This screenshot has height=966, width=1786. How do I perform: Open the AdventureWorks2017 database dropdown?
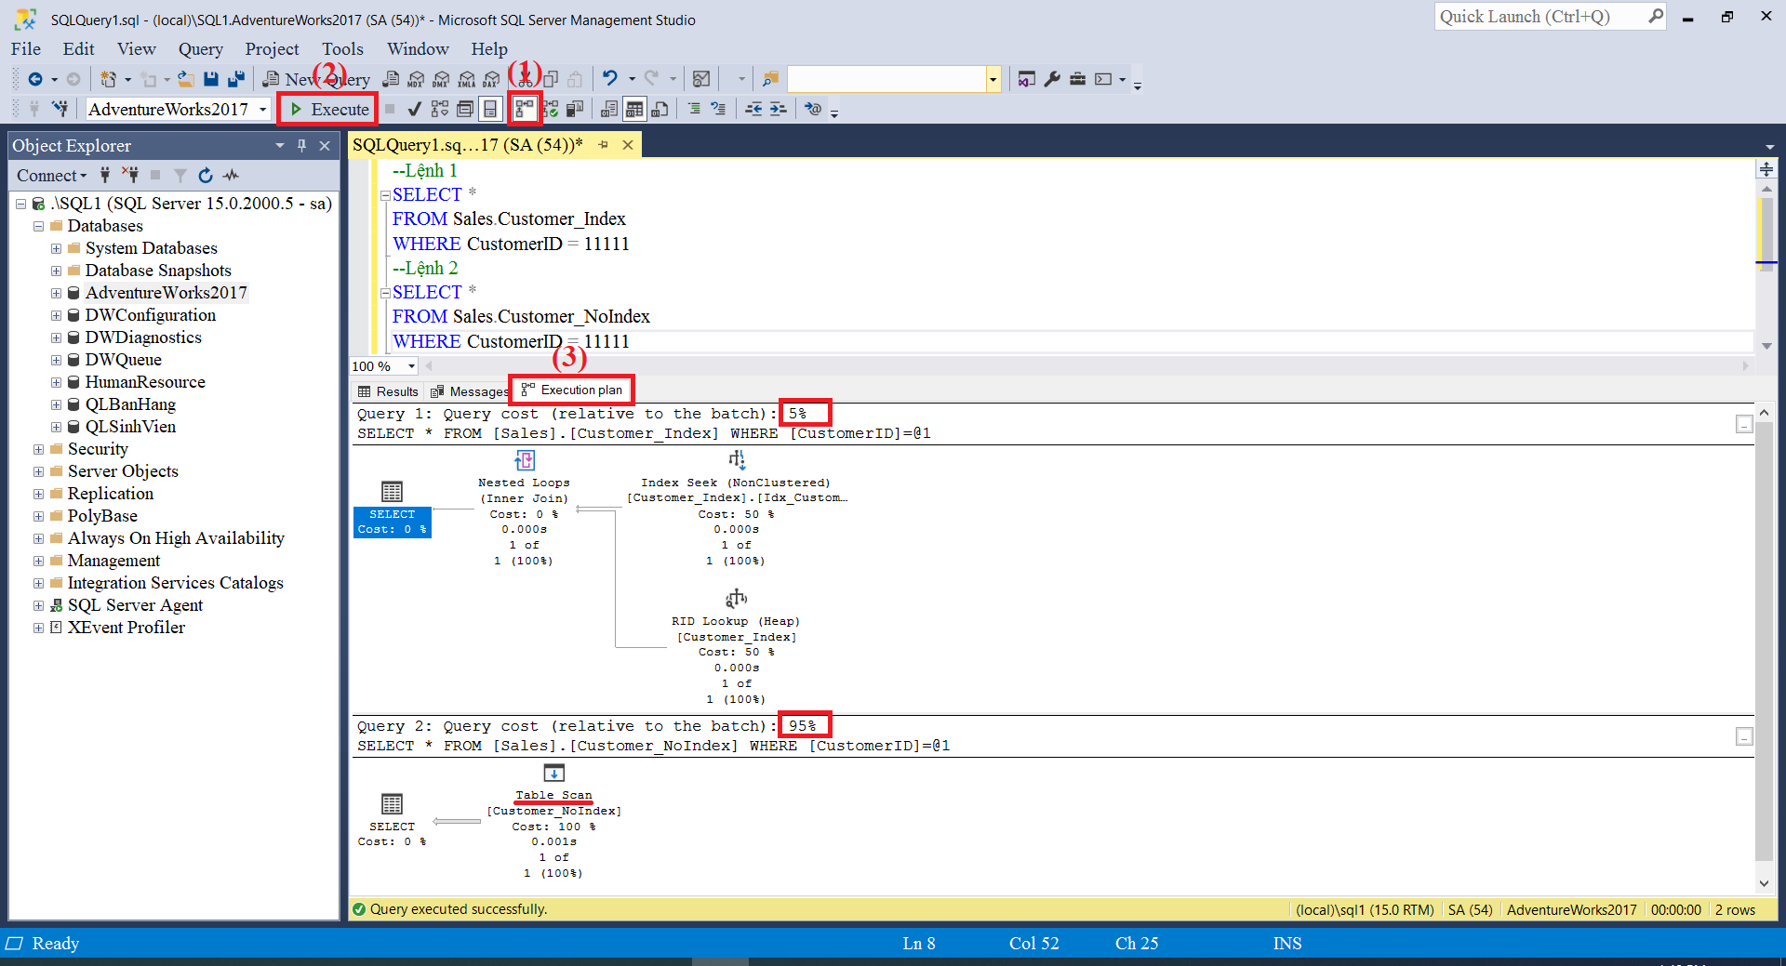pos(262,110)
